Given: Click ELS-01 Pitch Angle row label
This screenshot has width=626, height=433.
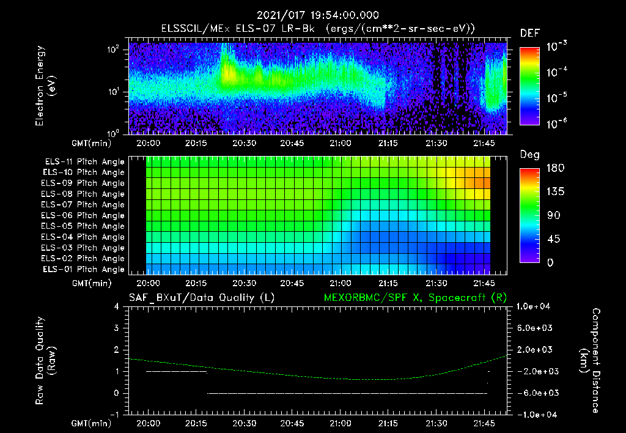Looking at the screenshot, I should coord(83,269).
